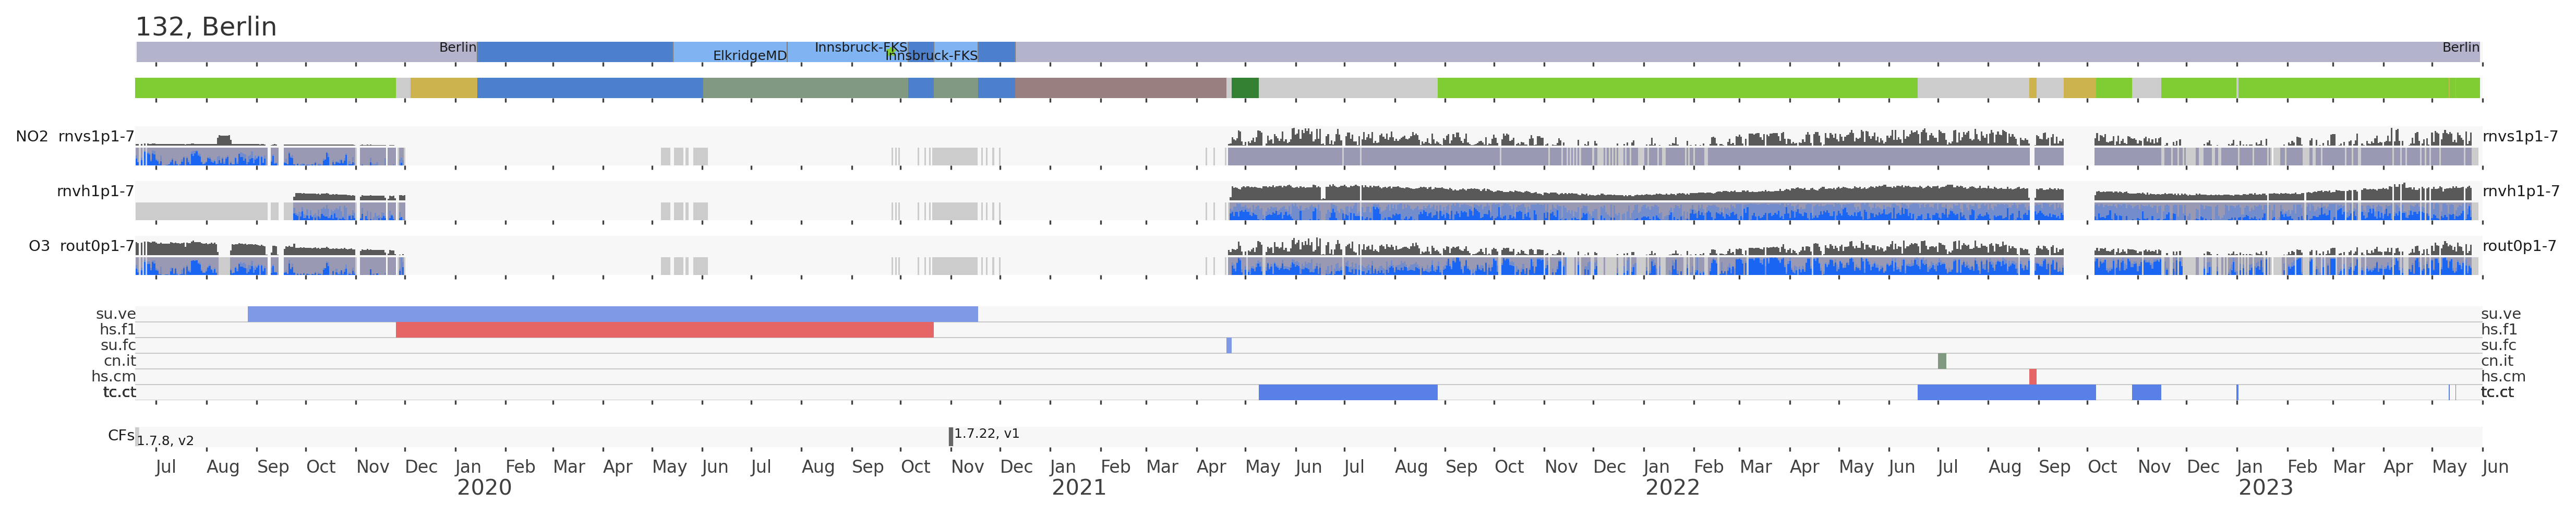Click the 1.7.22, v1 calibration marker

pyautogui.click(x=951, y=437)
